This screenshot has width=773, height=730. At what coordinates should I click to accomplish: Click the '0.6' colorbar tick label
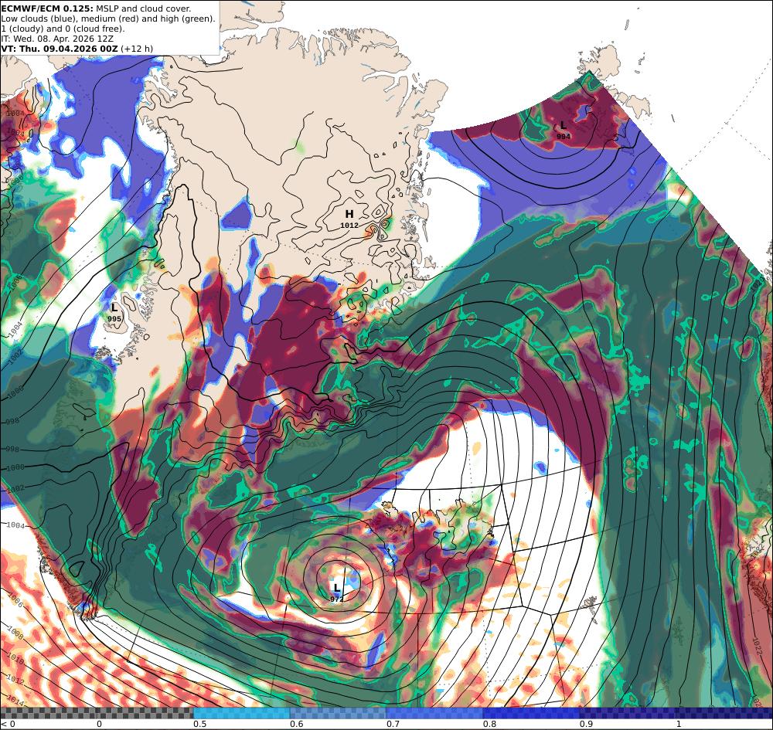tap(296, 724)
